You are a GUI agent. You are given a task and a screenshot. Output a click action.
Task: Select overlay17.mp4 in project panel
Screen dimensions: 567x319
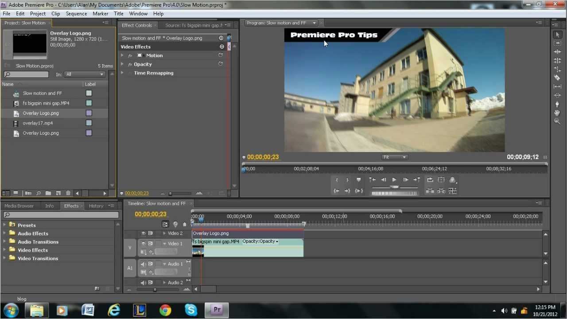click(38, 123)
